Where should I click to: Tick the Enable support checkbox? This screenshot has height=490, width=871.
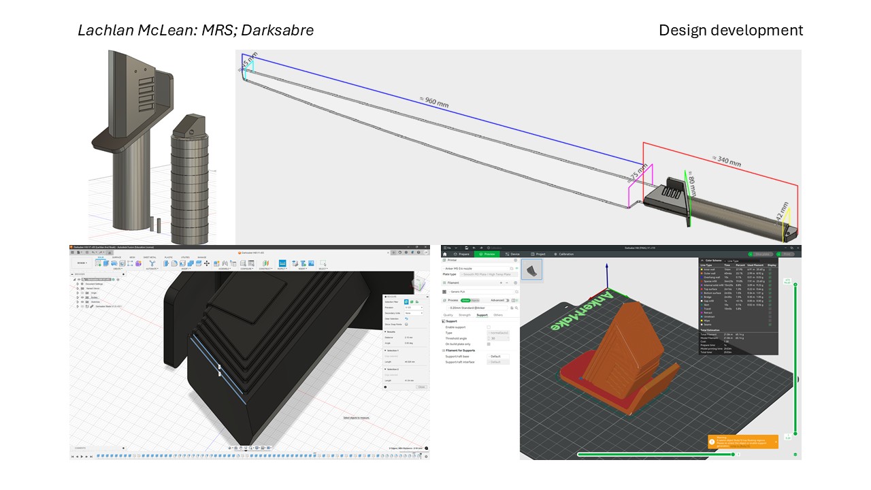coord(489,327)
